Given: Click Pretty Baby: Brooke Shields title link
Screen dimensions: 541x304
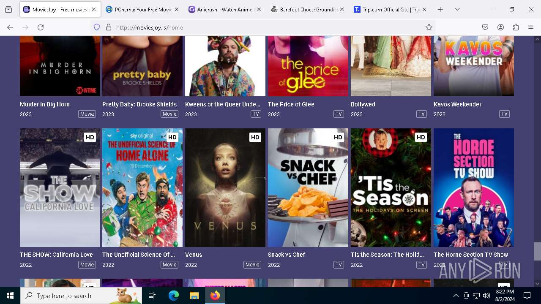Looking at the screenshot, I should (139, 104).
